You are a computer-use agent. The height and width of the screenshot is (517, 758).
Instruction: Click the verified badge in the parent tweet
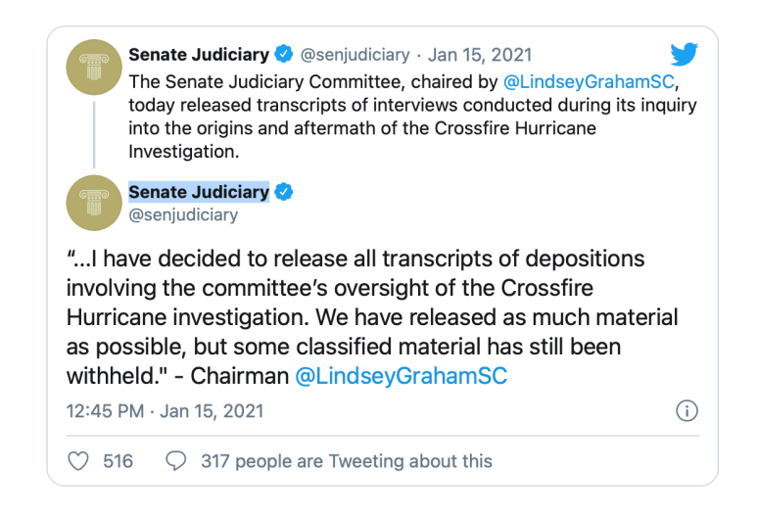pyautogui.click(x=284, y=55)
